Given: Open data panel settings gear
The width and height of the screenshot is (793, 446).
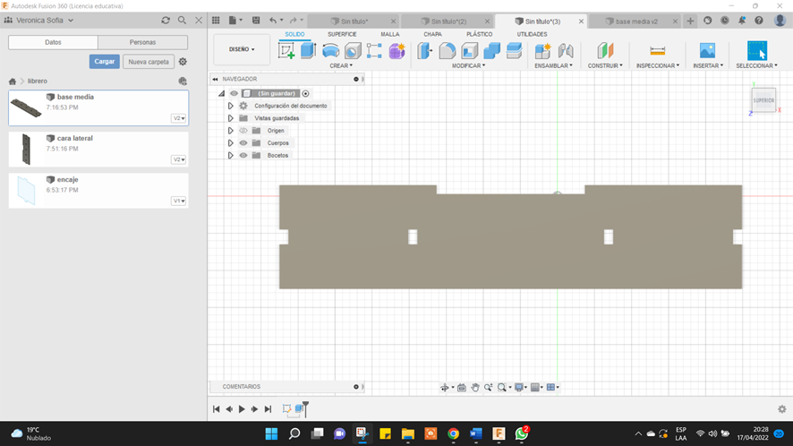Looking at the screenshot, I should (x=183, y=62).
